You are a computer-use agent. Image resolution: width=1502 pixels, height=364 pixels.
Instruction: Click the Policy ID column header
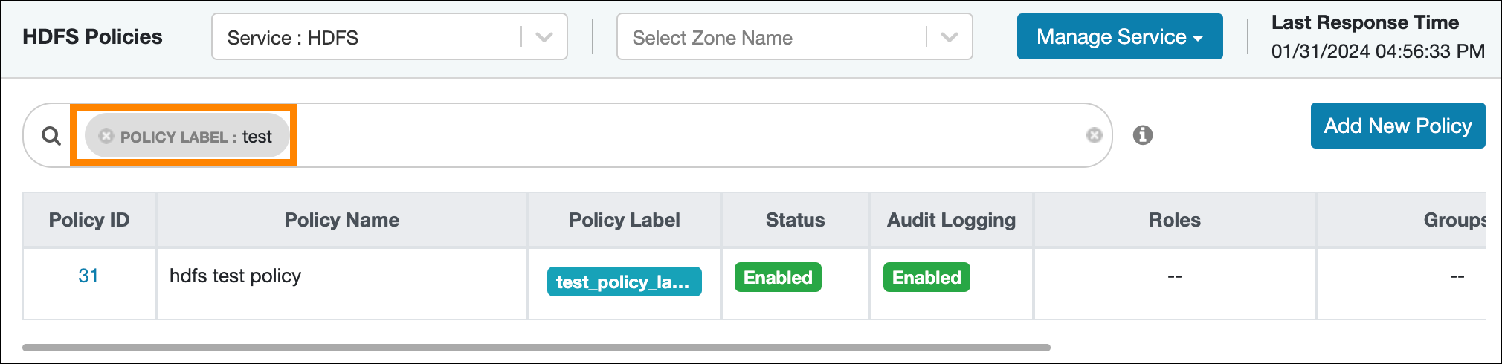pyautogui.click(x=89, y=220)
